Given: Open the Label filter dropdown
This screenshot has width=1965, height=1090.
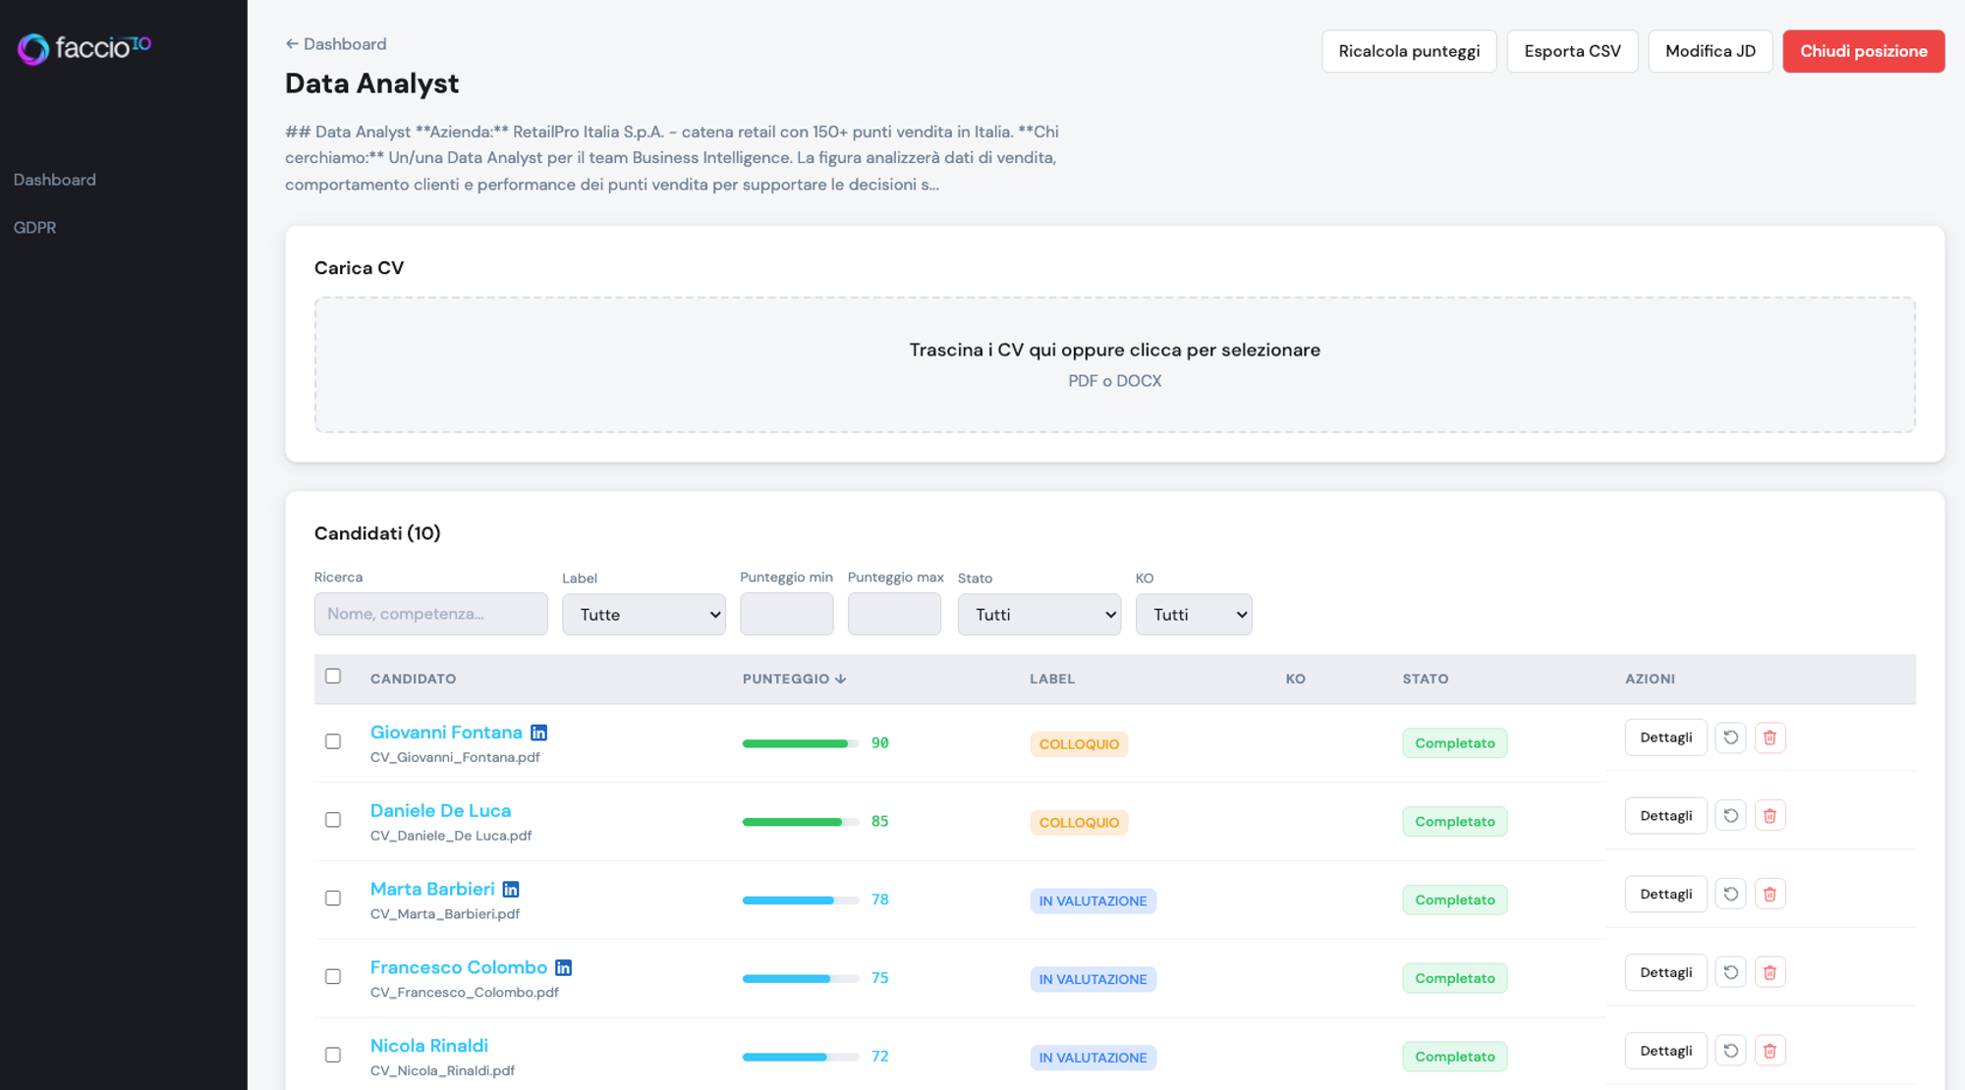Looking at the screenshot, I should pyautogui.click(x=644, y=615).
